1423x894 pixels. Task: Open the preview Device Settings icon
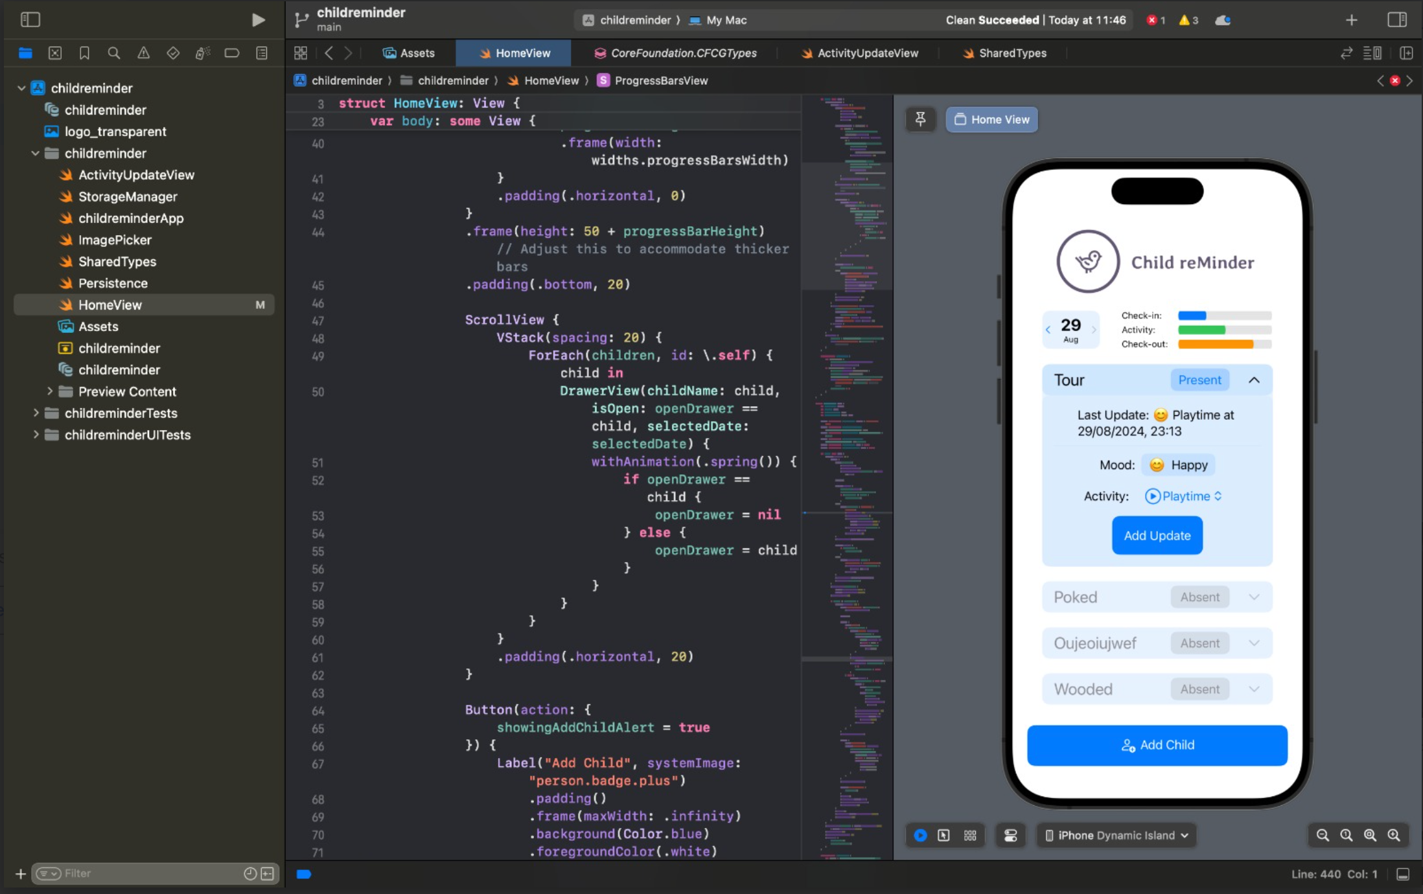click(x=1010, y=835)
